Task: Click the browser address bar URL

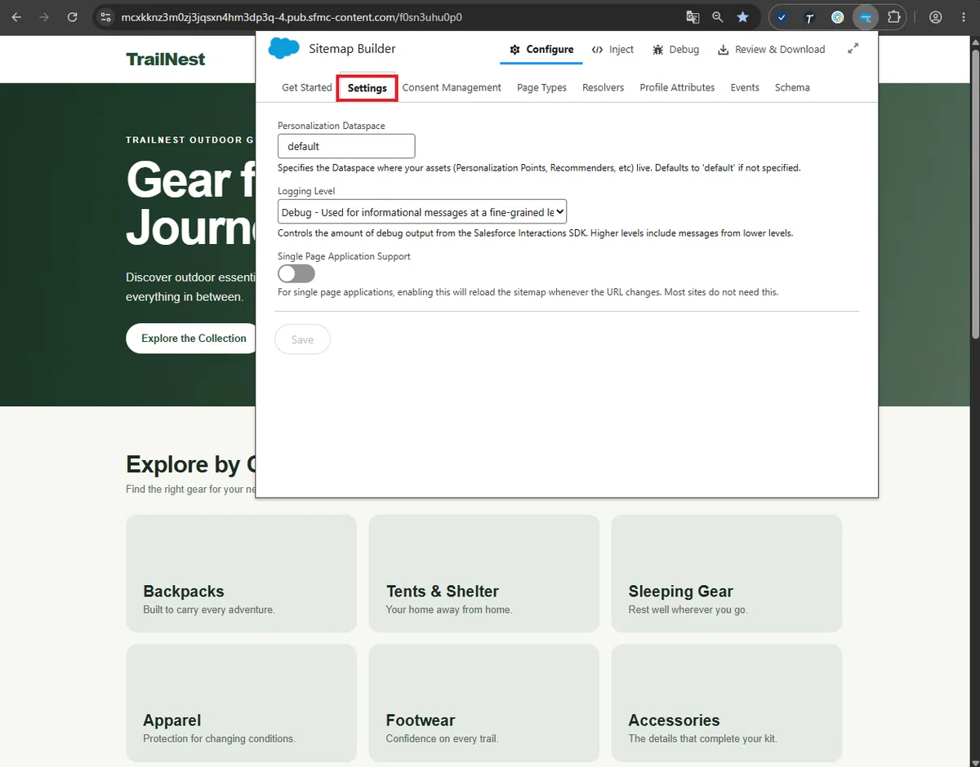Action: (292, 17)
